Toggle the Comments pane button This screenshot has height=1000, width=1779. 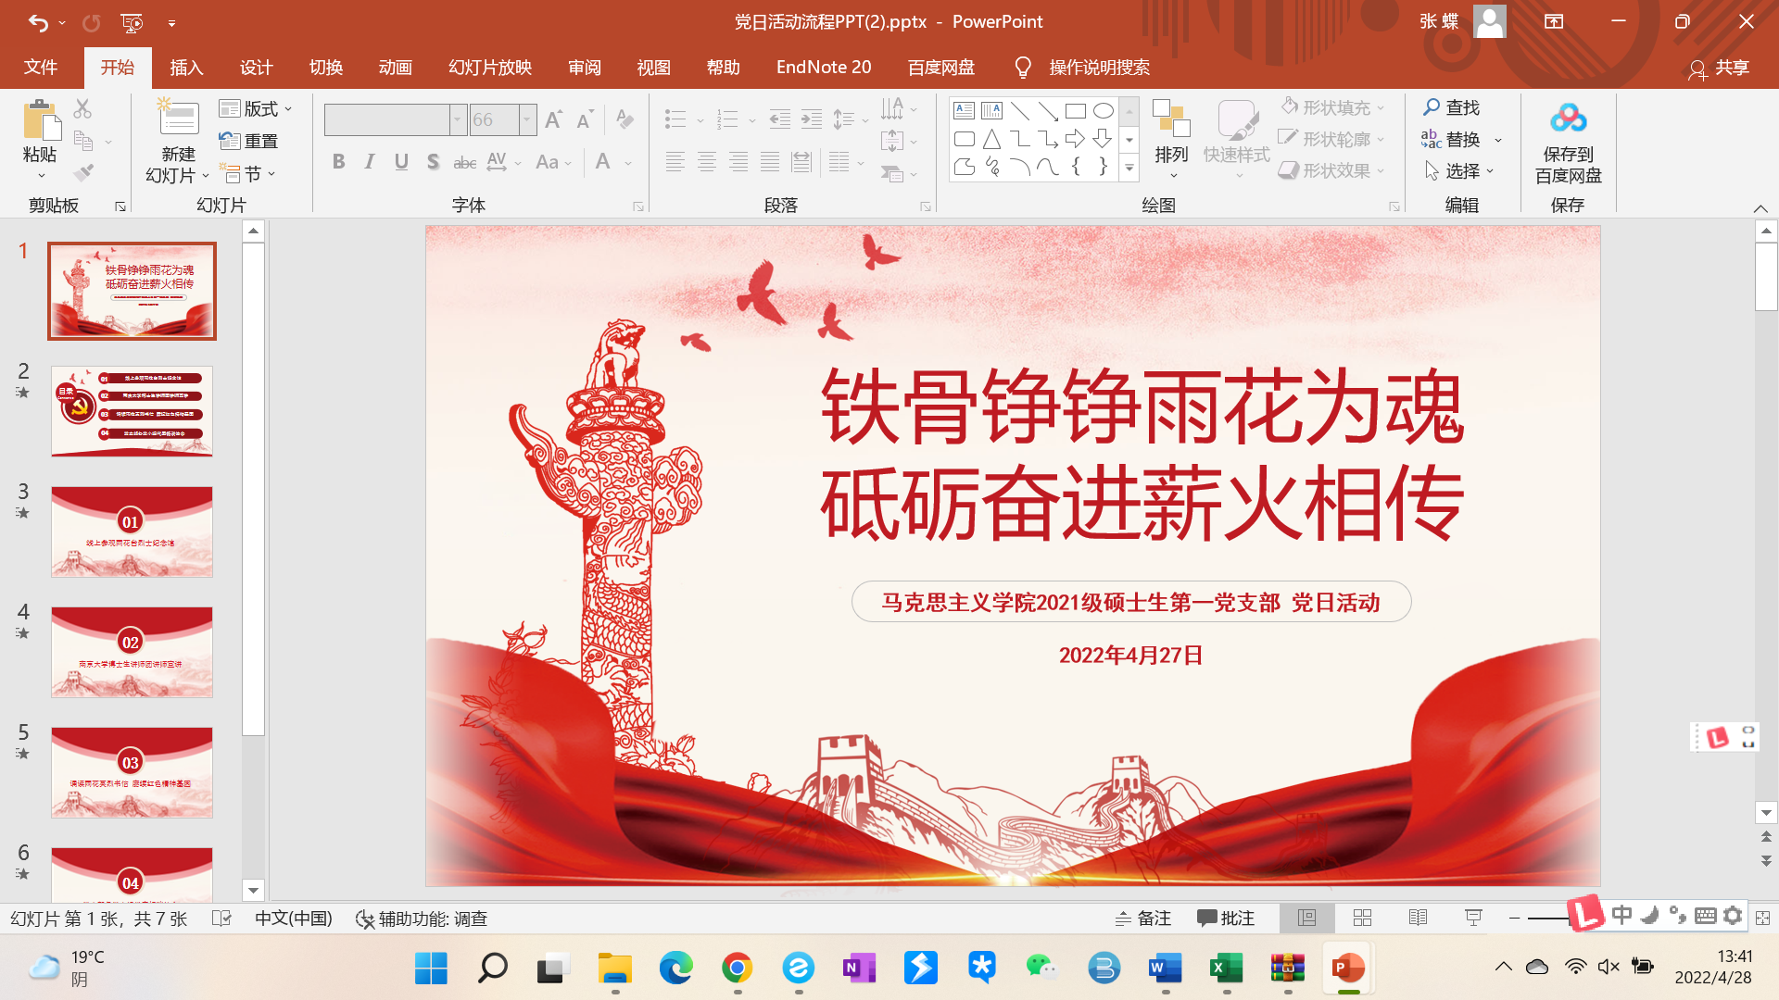click(x=1225, y=918)
